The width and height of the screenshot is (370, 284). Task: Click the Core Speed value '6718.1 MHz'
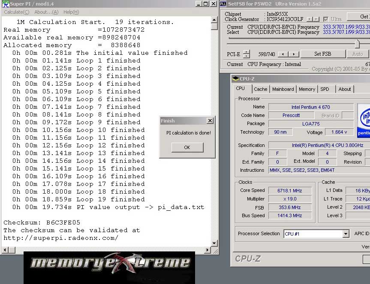(290, 191)
